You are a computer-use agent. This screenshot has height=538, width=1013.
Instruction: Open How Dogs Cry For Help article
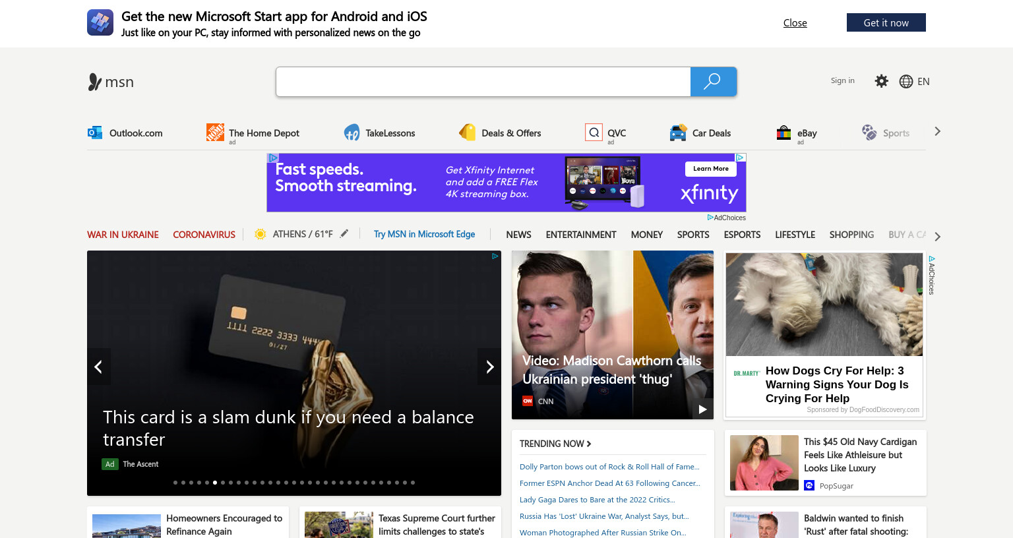[837, 384]
